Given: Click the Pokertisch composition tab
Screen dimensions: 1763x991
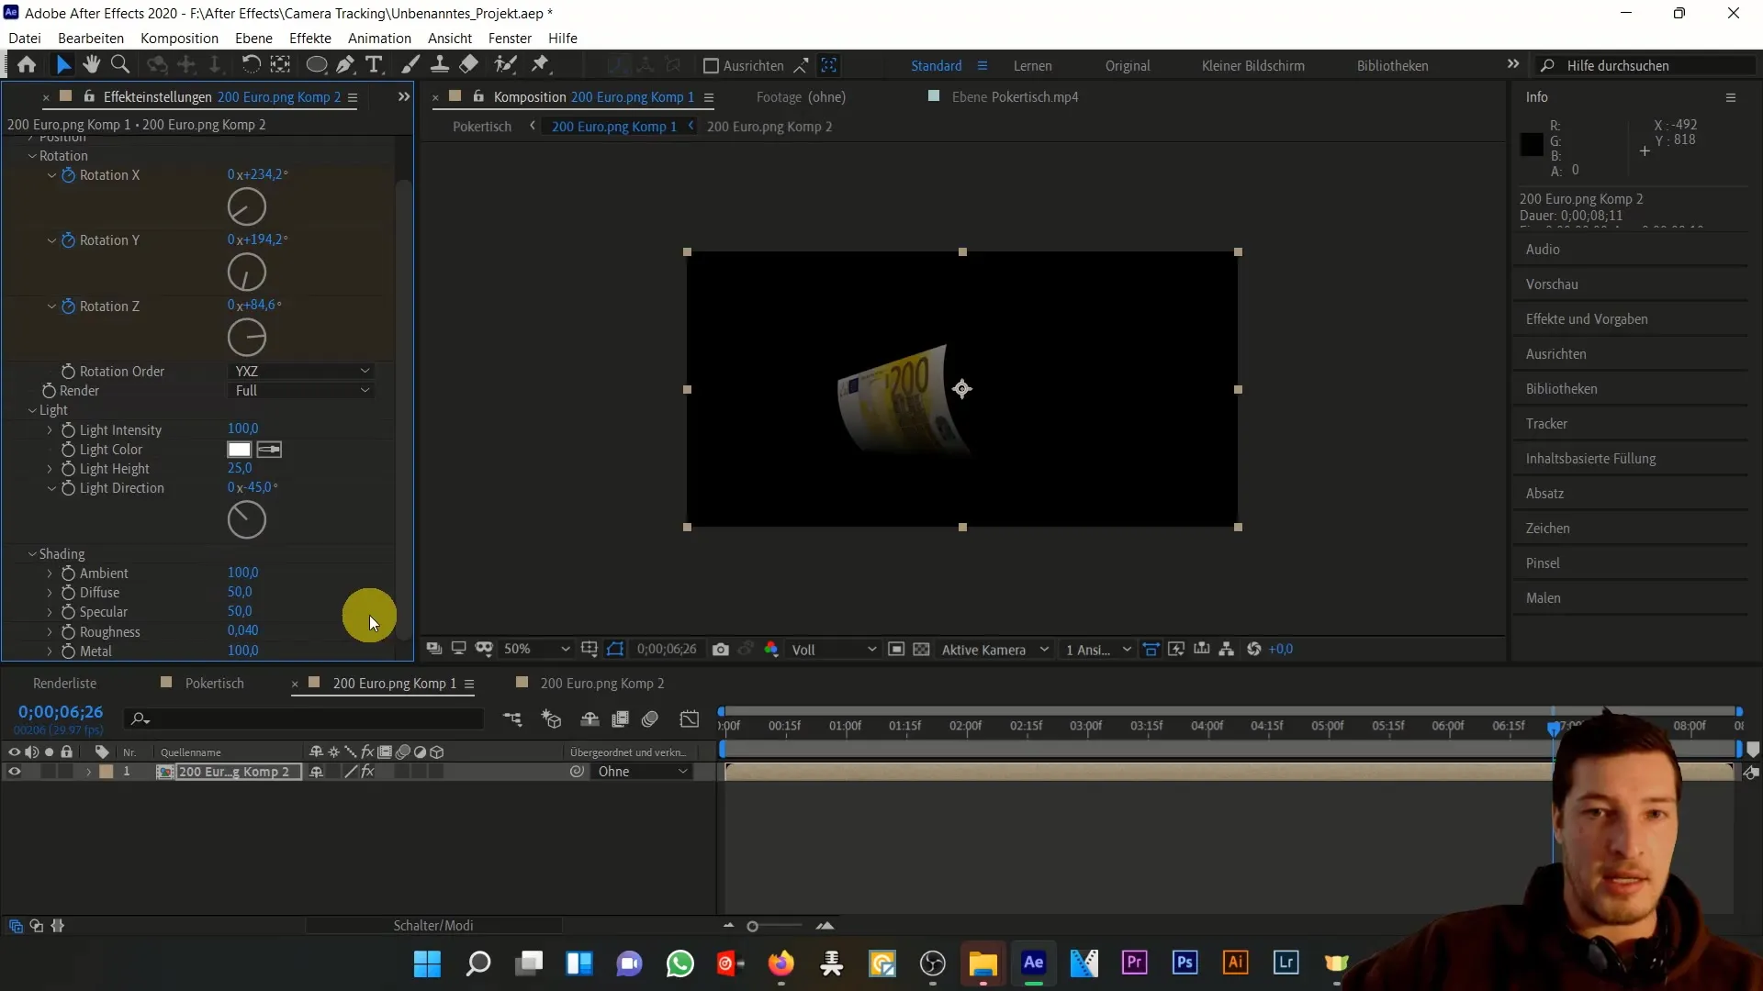Looking at the screenshot, I should coord(214,684).
